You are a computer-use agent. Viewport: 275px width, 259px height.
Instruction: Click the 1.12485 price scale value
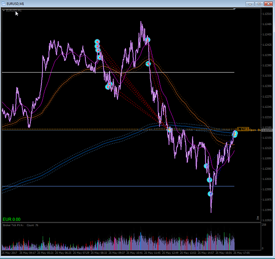click(x=267, y=24)
